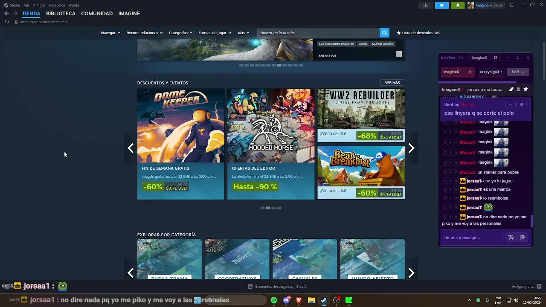Switch to the BIBLIOTECA tab
Image resolution: width=546 pixels, height=307 pixels.
tap(61, 14)
